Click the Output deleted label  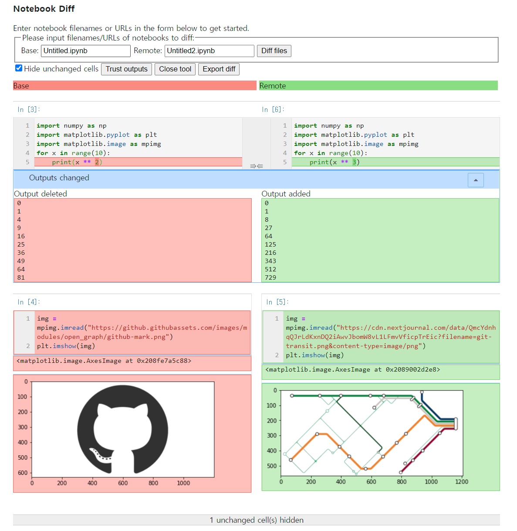(41, 193)
